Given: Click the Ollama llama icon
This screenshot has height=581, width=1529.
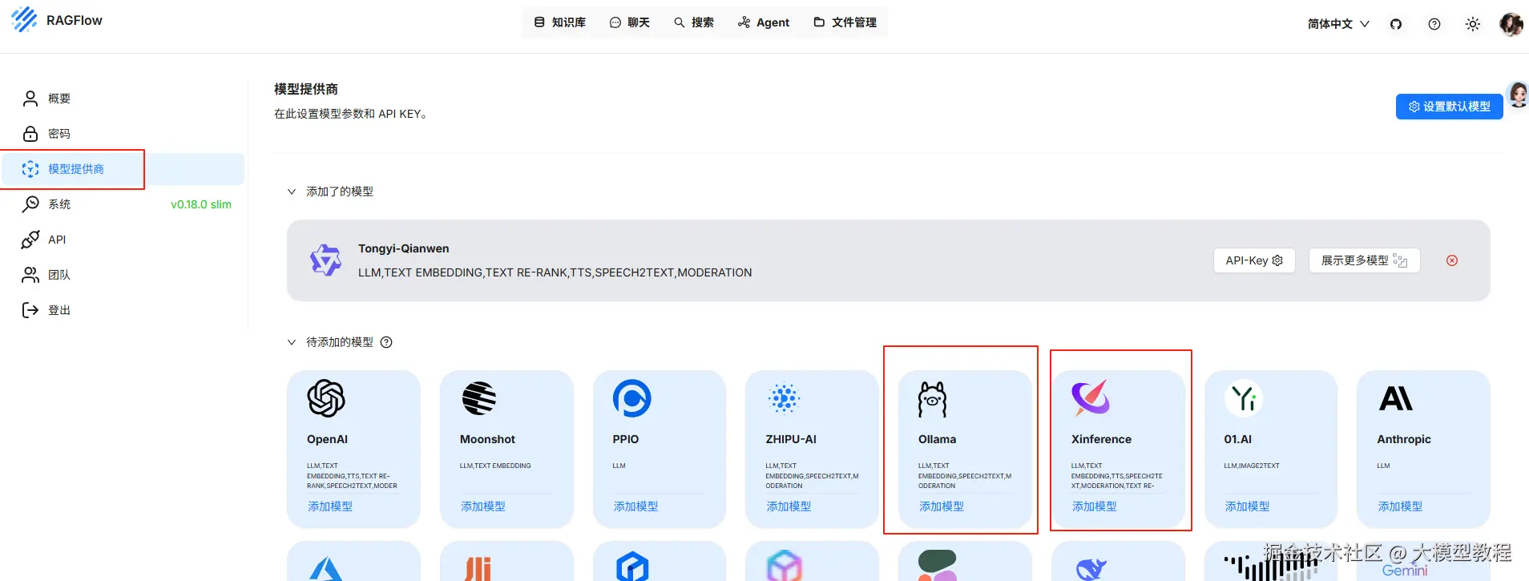Looking at the screenshot, I should click(933, 399).
